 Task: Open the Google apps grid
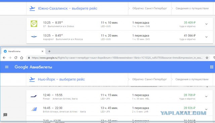pos(212,67)
